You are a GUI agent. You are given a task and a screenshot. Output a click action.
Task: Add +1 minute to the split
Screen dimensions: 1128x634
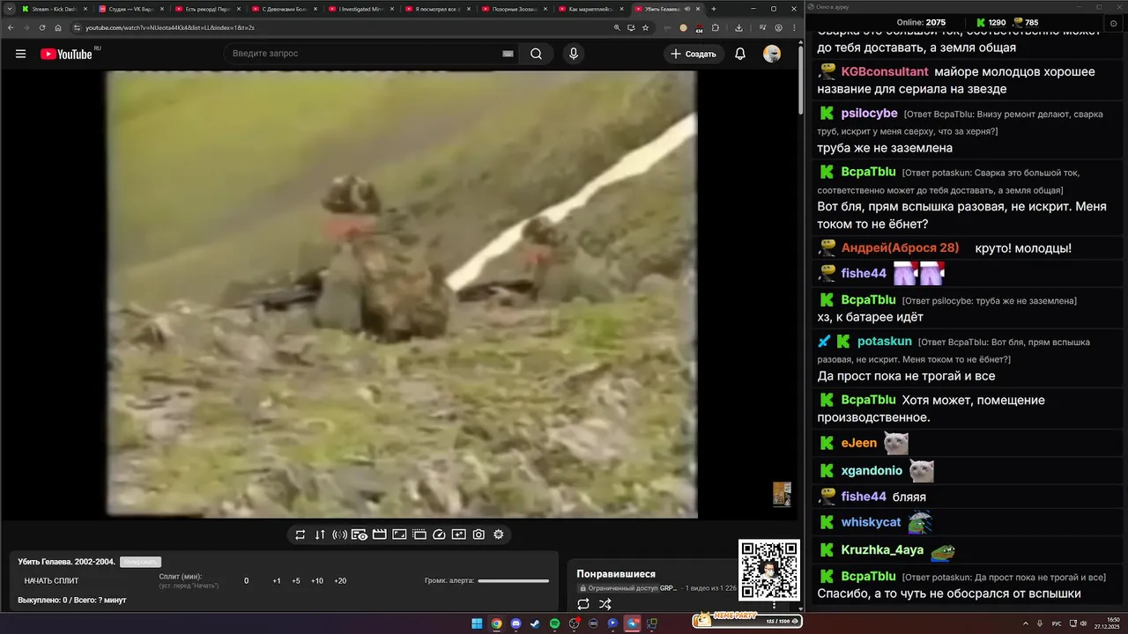(277, 581)
